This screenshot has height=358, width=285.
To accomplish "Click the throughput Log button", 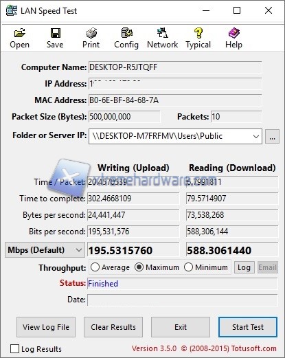I will point(244,267).
